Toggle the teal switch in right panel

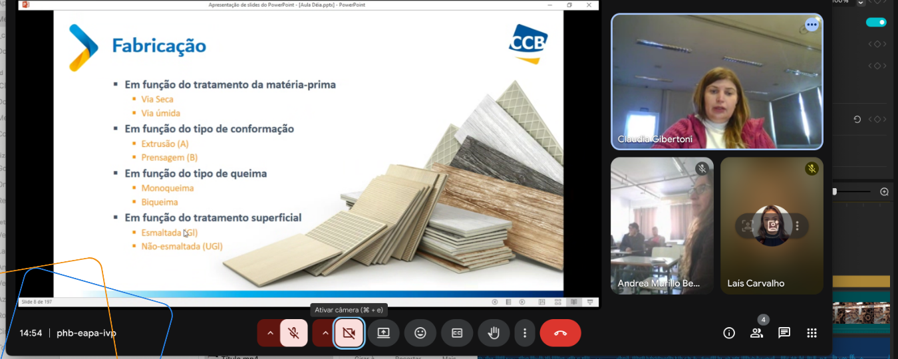(x=876, y=22)
